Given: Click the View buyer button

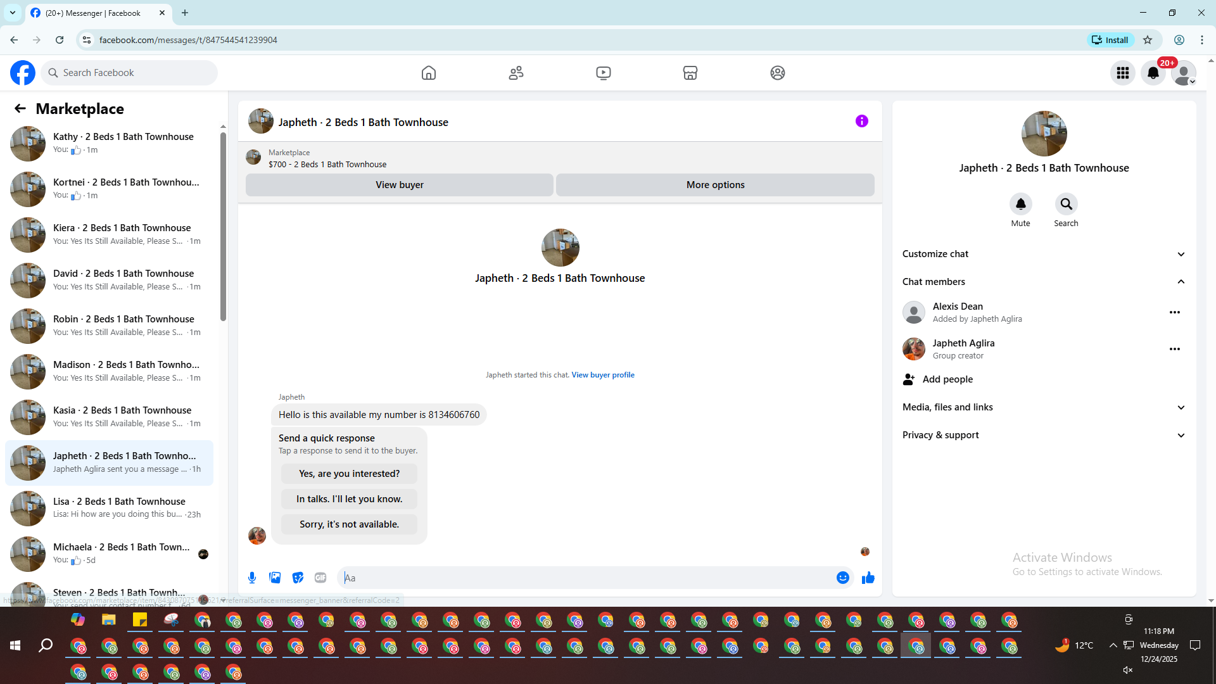Looking at the screenshot, I should [399, 185].
